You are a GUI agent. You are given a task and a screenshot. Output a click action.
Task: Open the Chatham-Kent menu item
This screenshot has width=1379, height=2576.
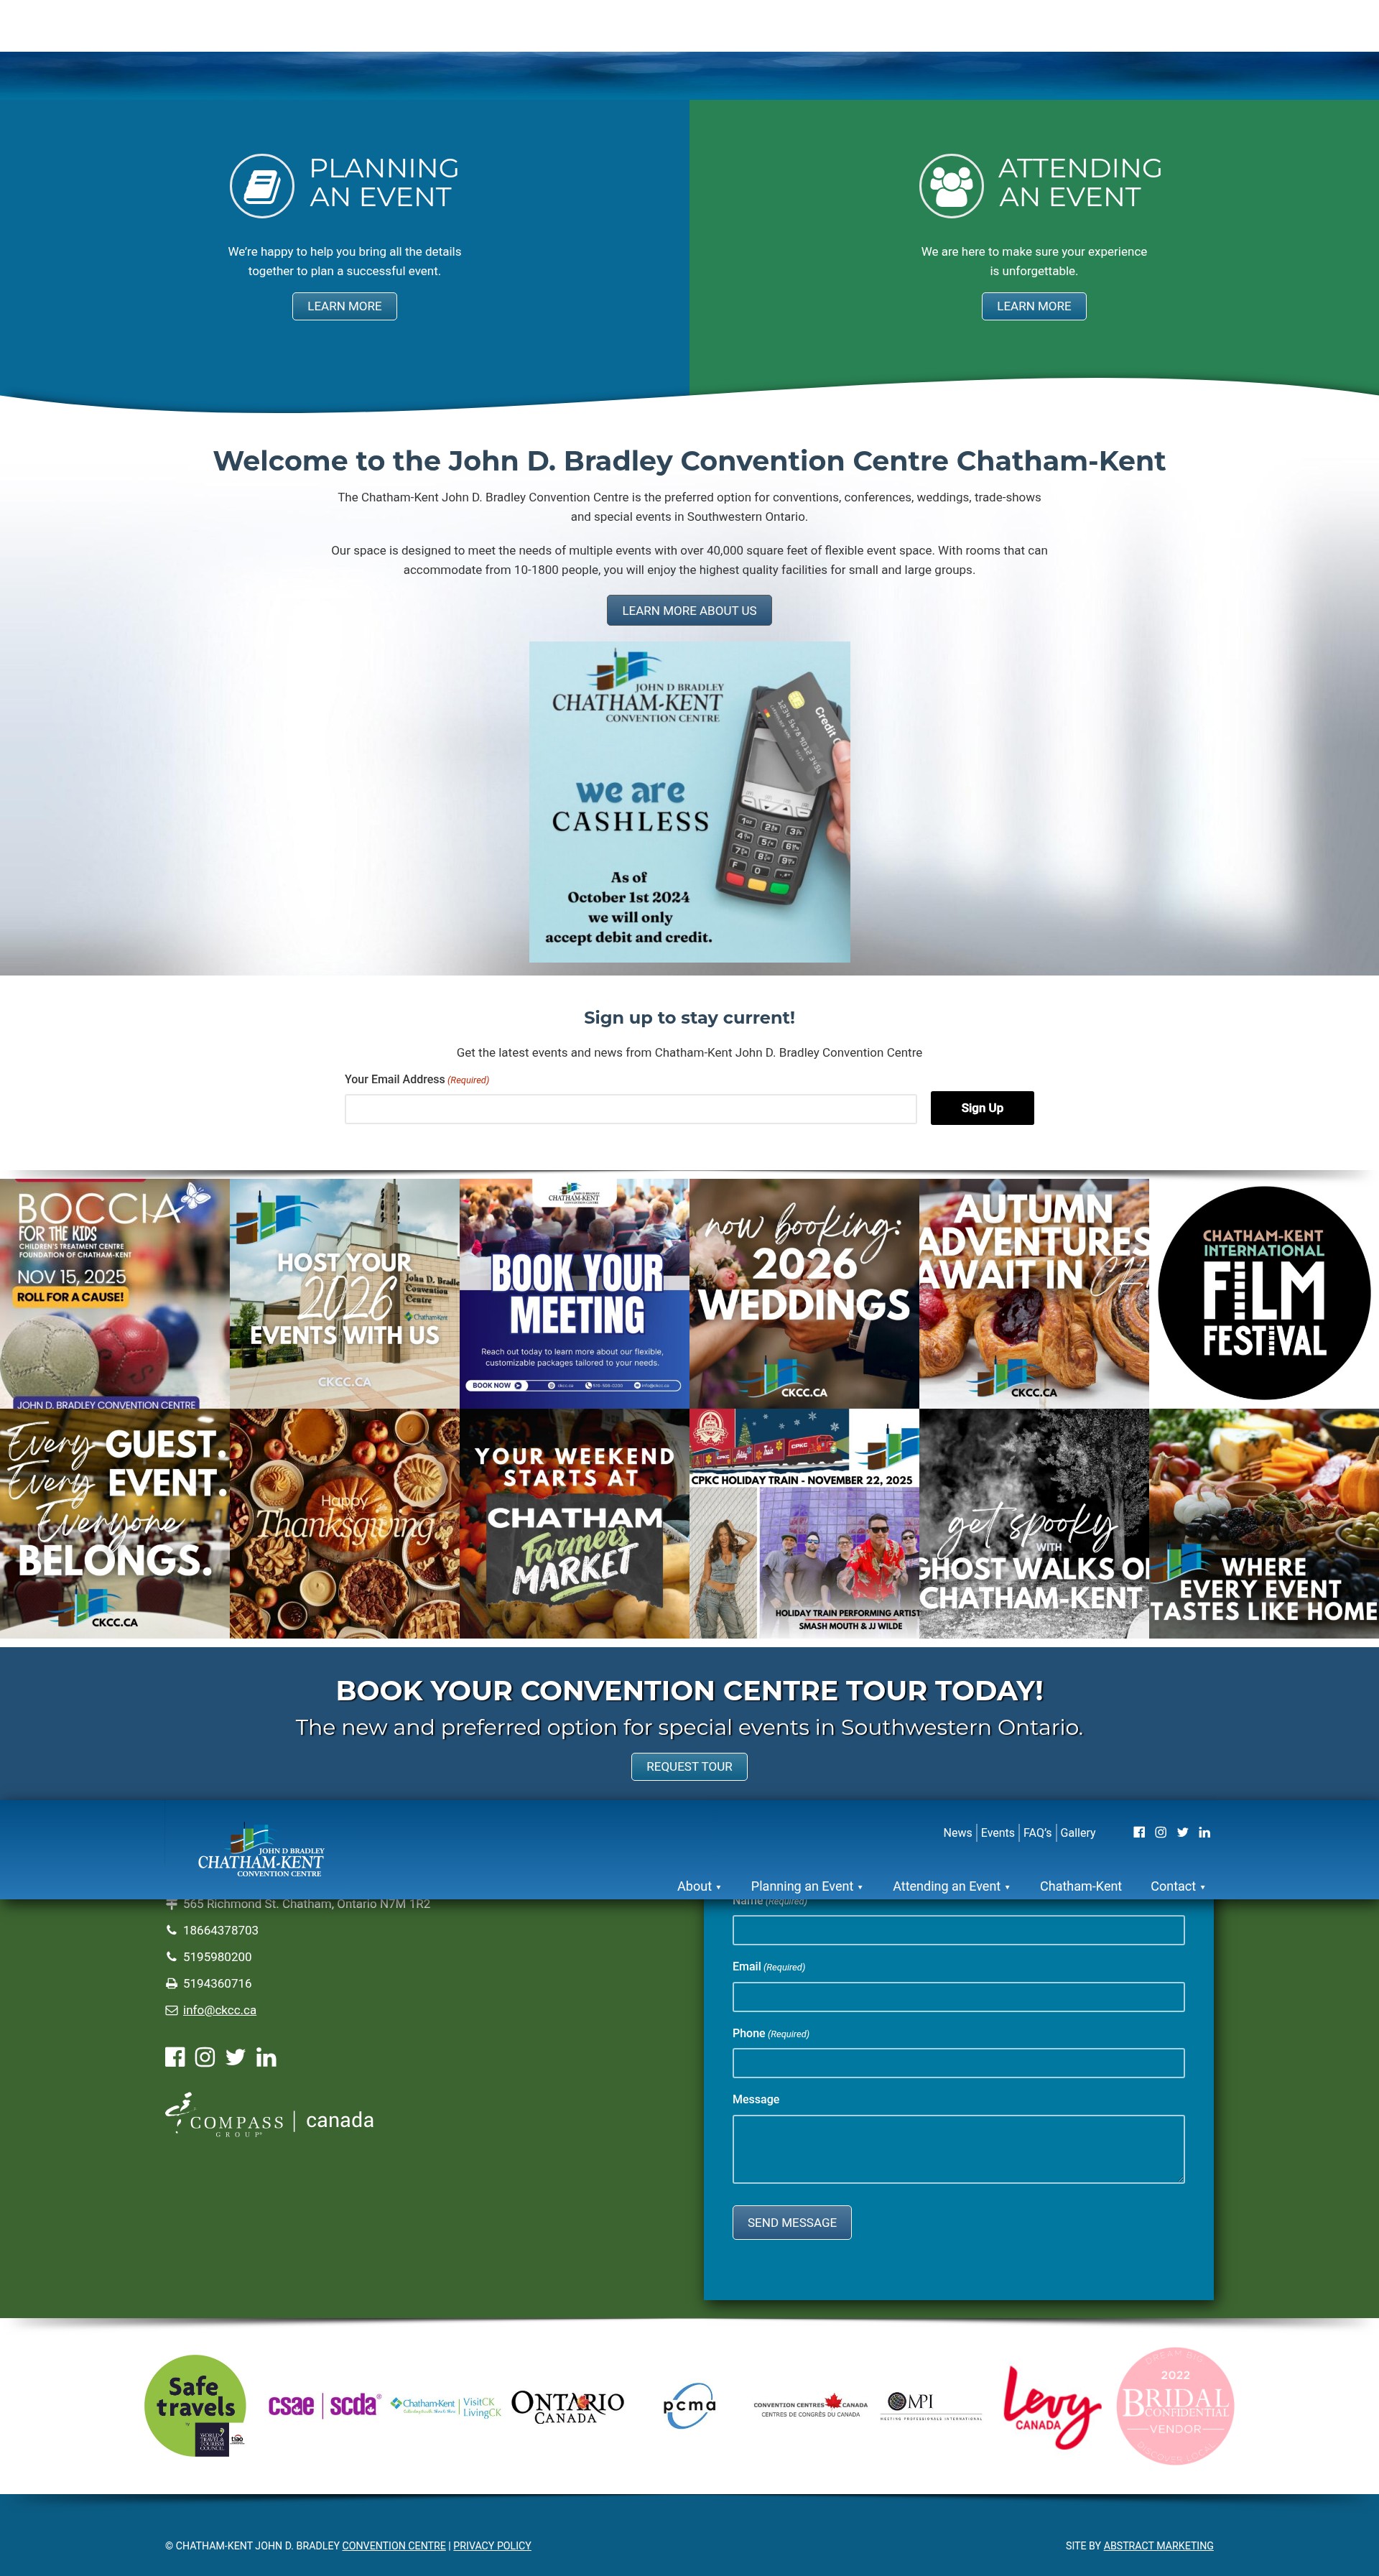1080,1886
